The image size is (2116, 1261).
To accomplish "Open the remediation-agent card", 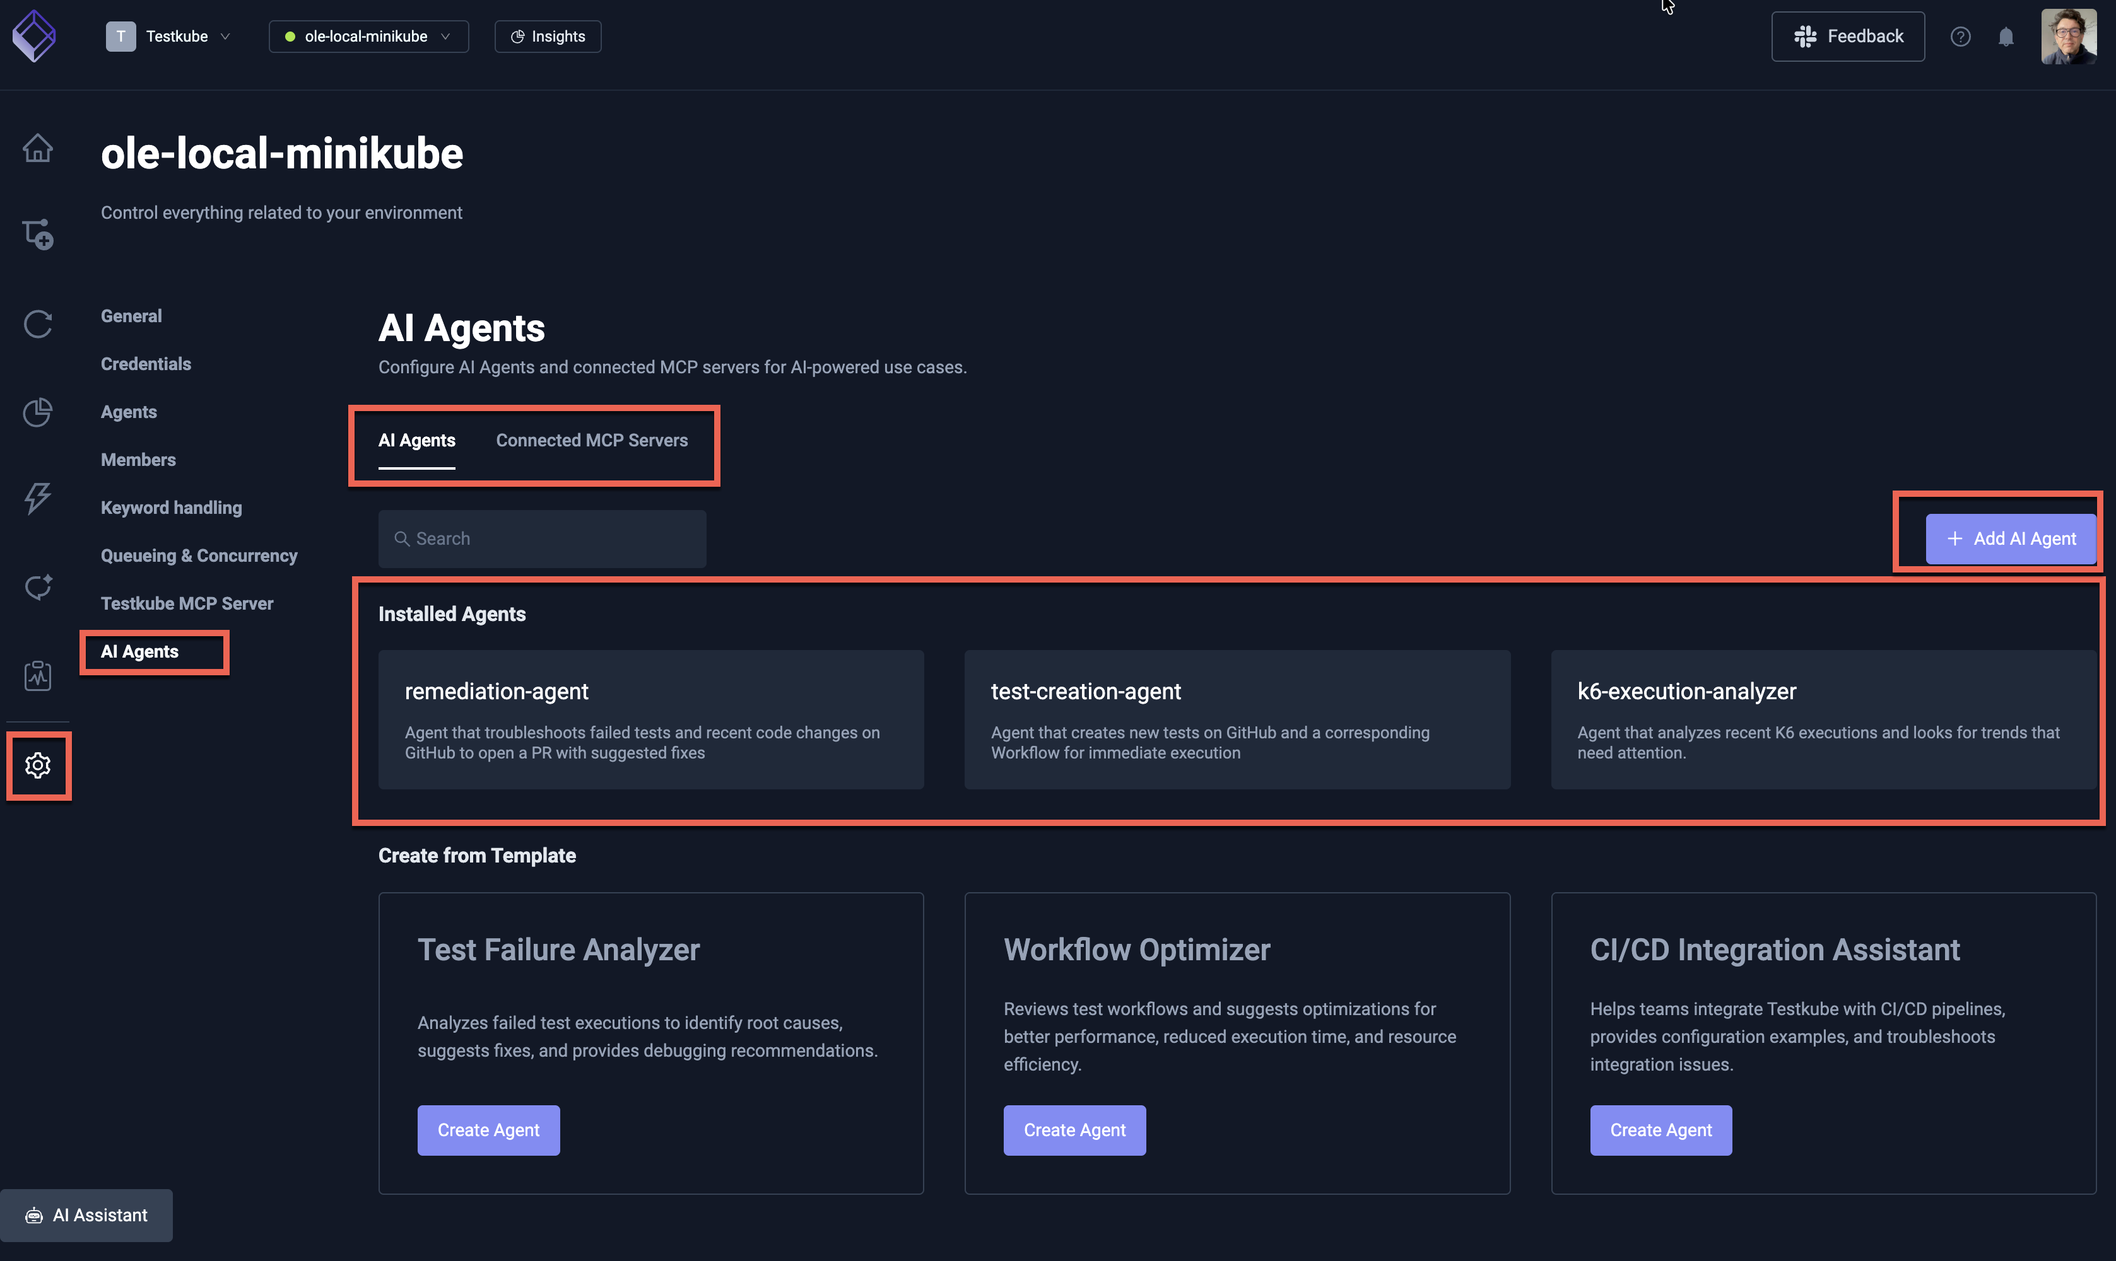I will click(650, 720).
